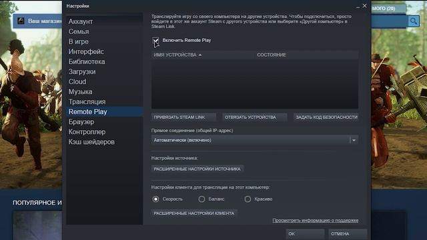Click the dropdown arrow next to Автоматически
Viewport: 427px width, 240px height.
[x=354, y=140]
